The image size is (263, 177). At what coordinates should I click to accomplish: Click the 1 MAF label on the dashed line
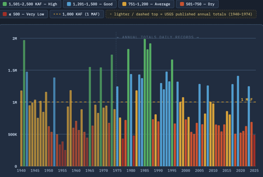click(x=247, y=100)
